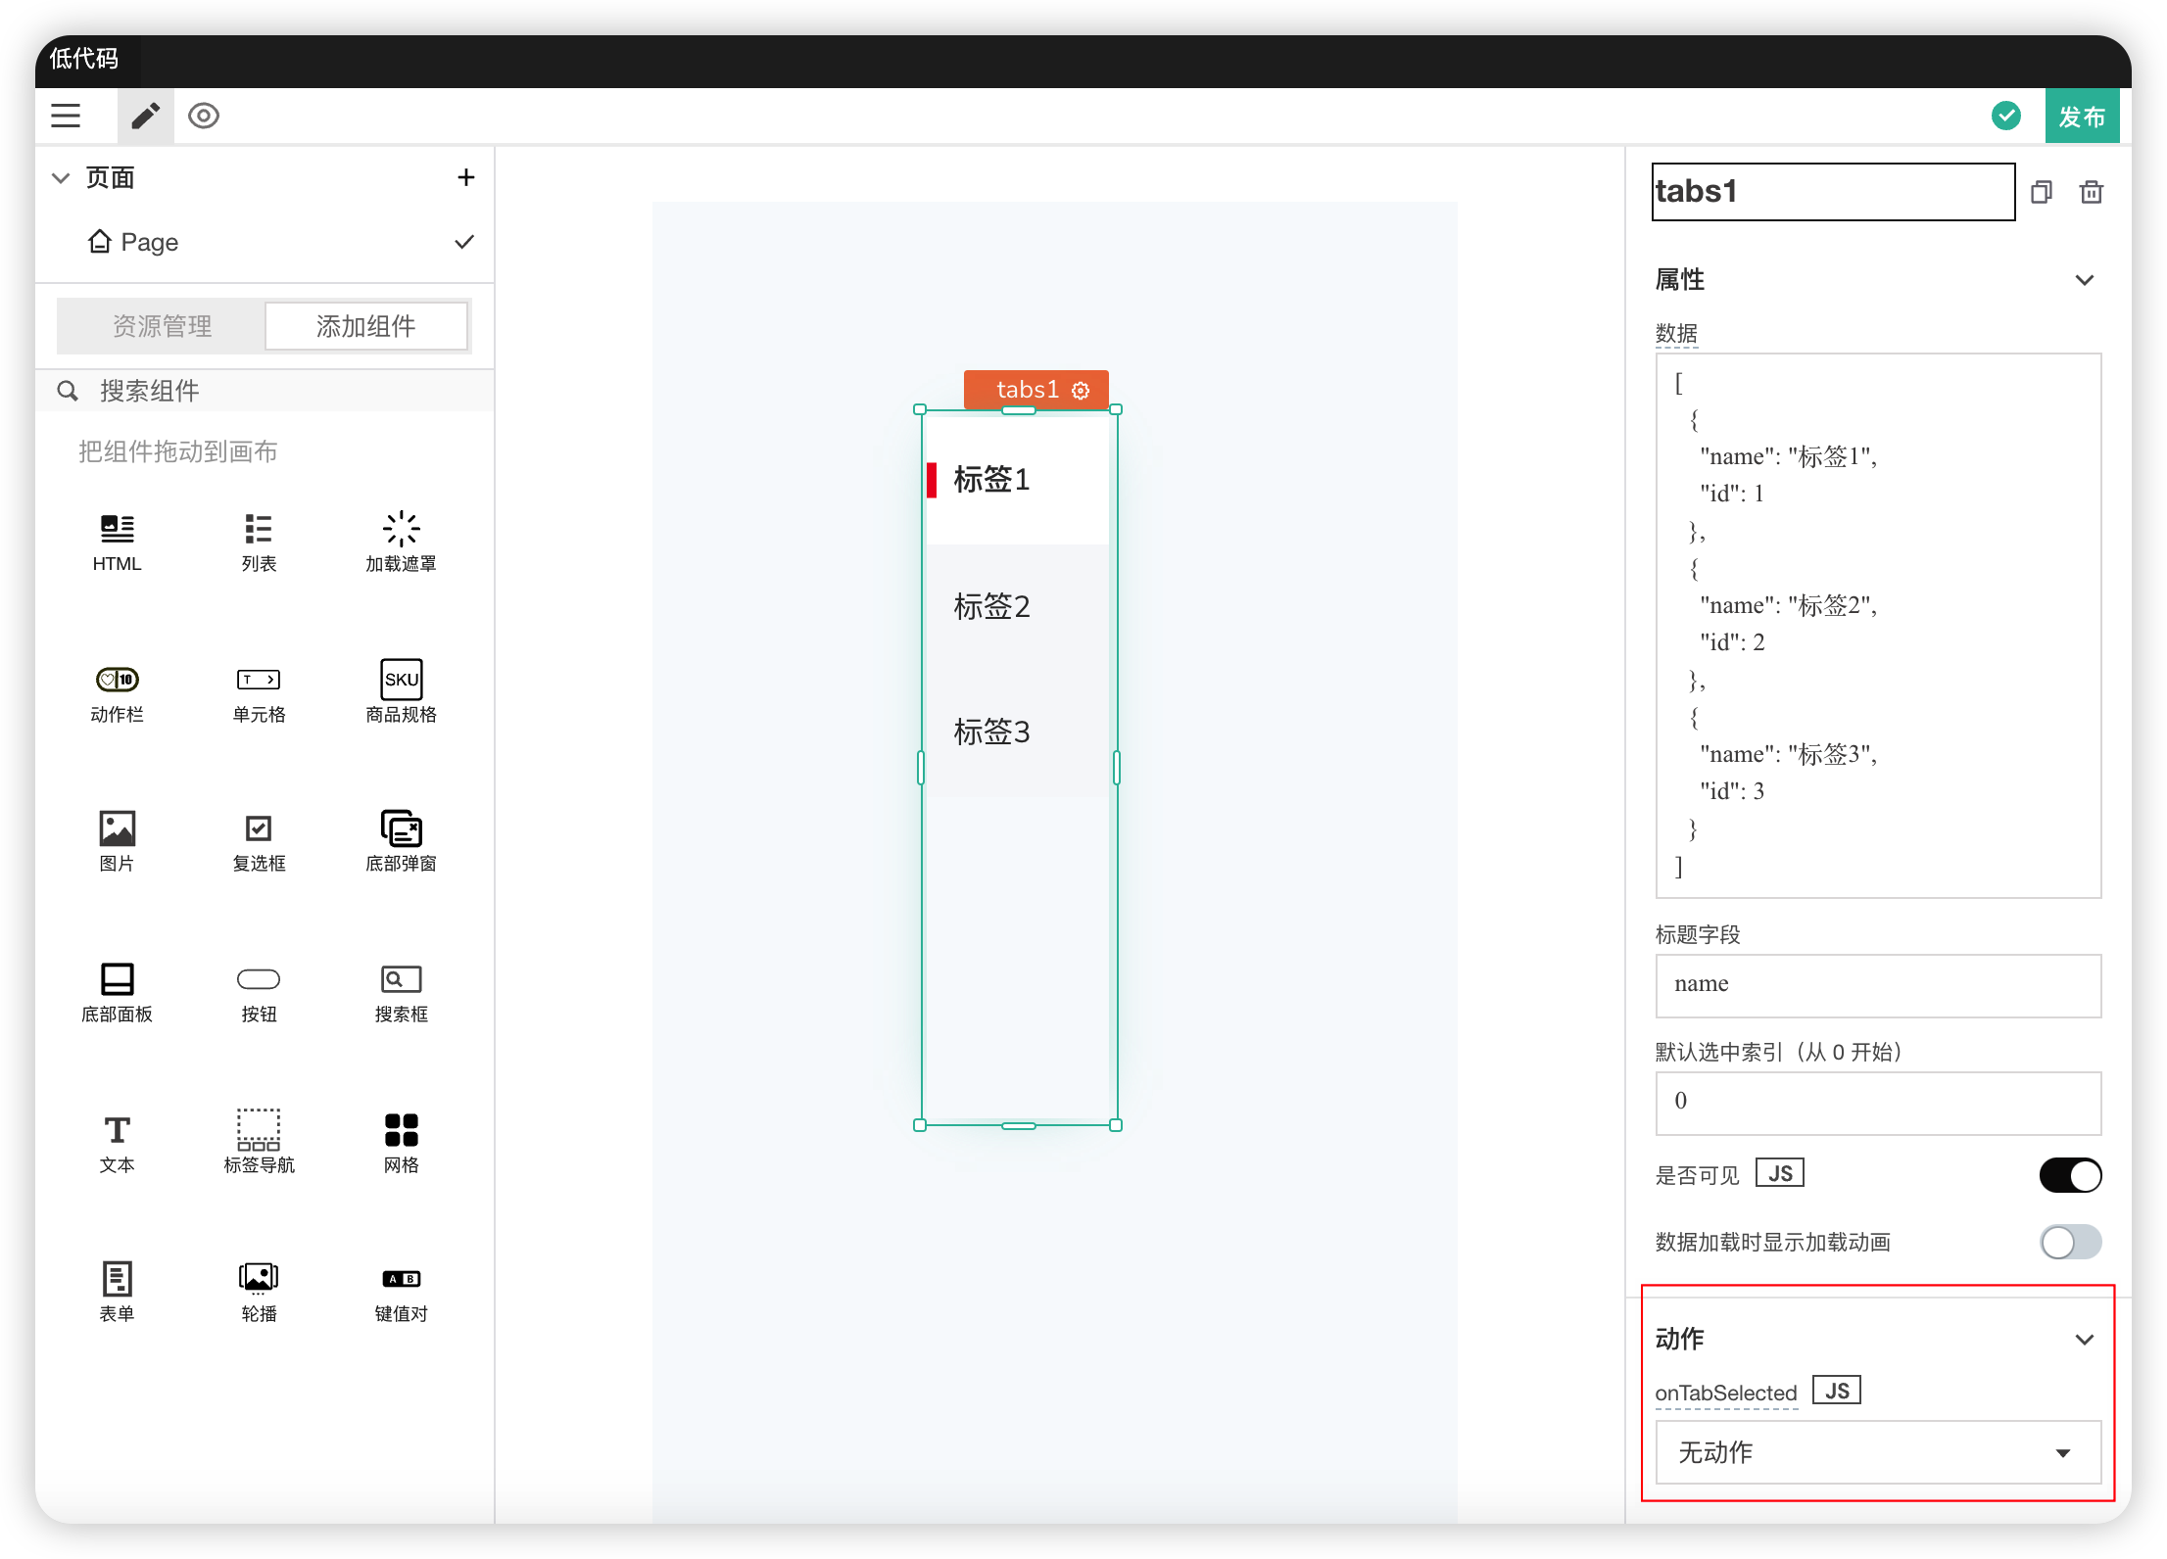Open the 无动作 action dropdown
Viewport: 2167px width, 1559px height.
tap(1877, 1452)
